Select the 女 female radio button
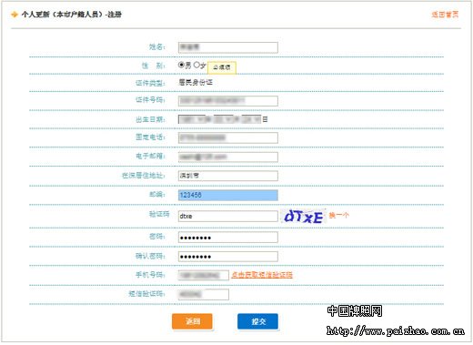The image size is (473, 345). [196, 65]
